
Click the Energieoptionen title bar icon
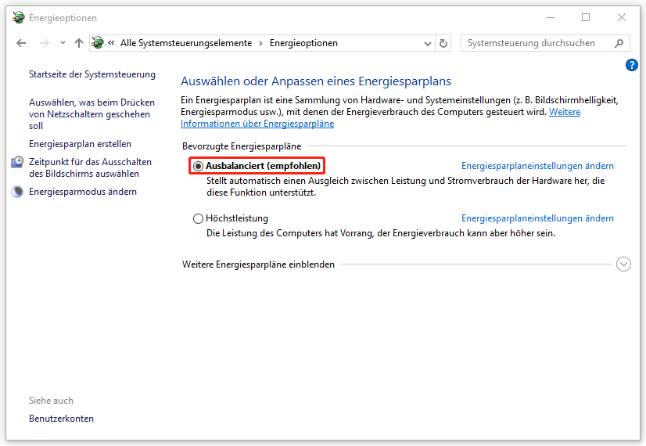pyautogui.click(x=18, y=17)
